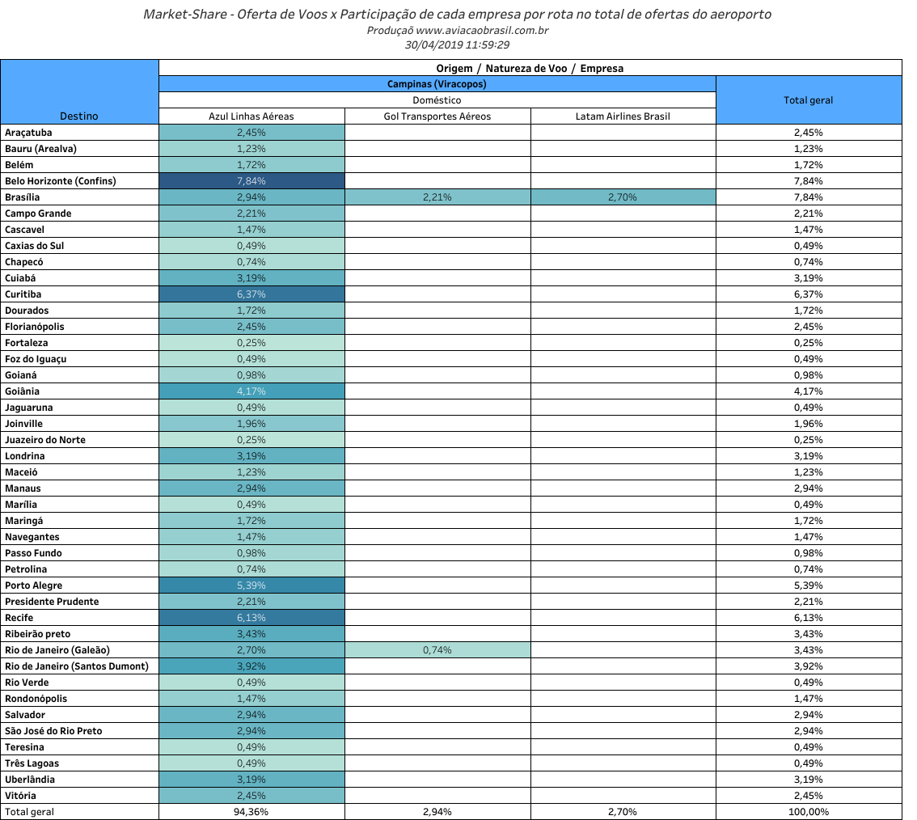Click the 2,70% Latam cell for Brasília
This screenshot has height=820, width=917.
623,197
